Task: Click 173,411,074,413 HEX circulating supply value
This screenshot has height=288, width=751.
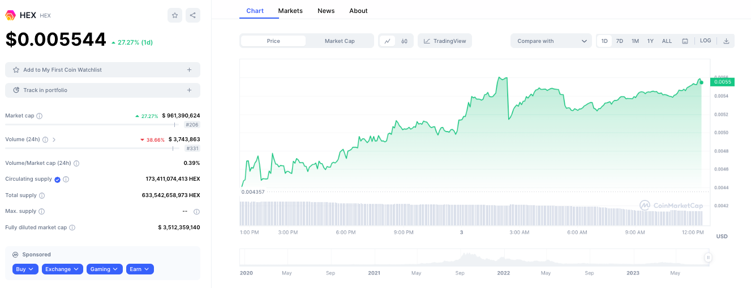Action: (x=173, y=179)
